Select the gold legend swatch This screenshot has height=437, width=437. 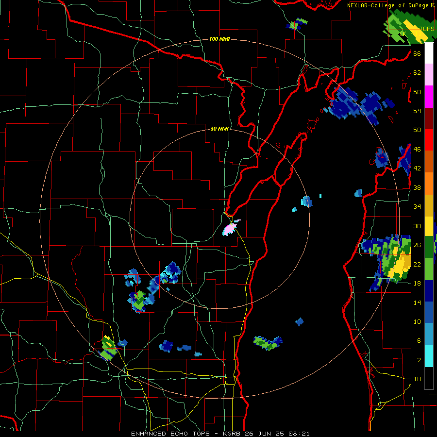click(429, 205)
